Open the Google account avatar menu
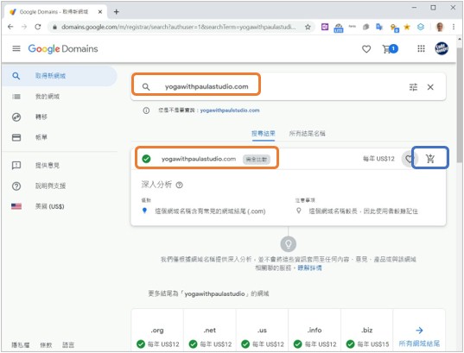This screenshot has height=353, width=464. point(442,48)
